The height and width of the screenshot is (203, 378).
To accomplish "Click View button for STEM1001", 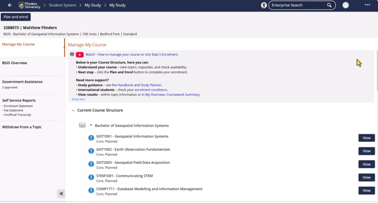I will 366,177.
